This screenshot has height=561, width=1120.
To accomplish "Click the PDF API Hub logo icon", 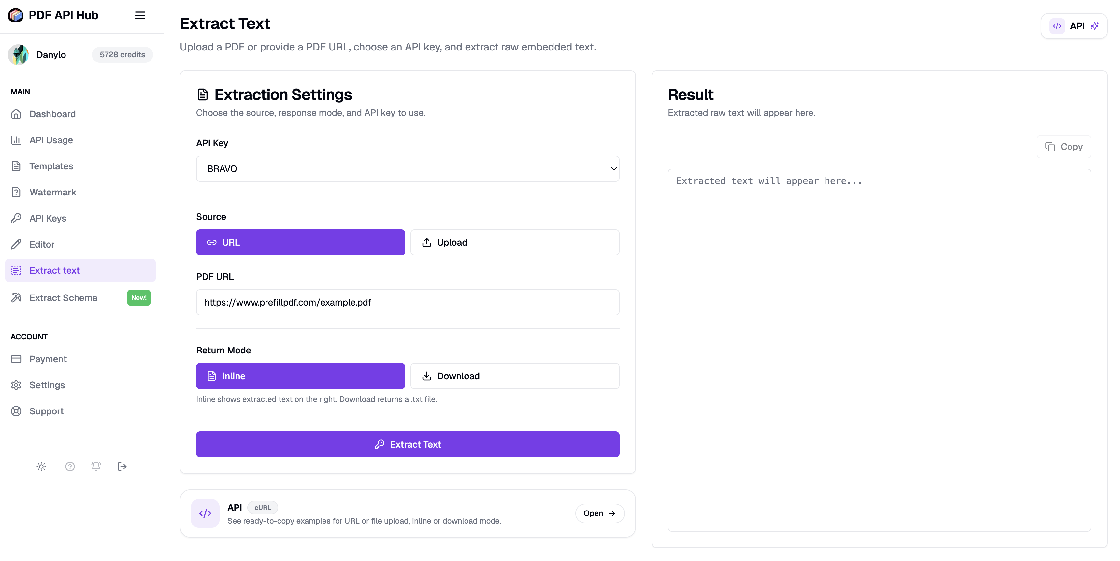I will (x=16, y=15).
